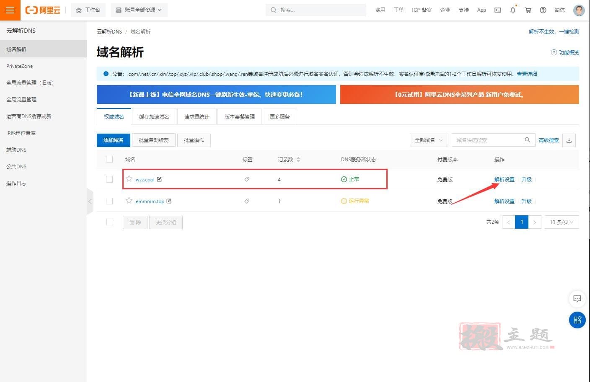Switch to 缓存加速域名 tab
Screen dimensions: 590x382
(x=154, y=116)
